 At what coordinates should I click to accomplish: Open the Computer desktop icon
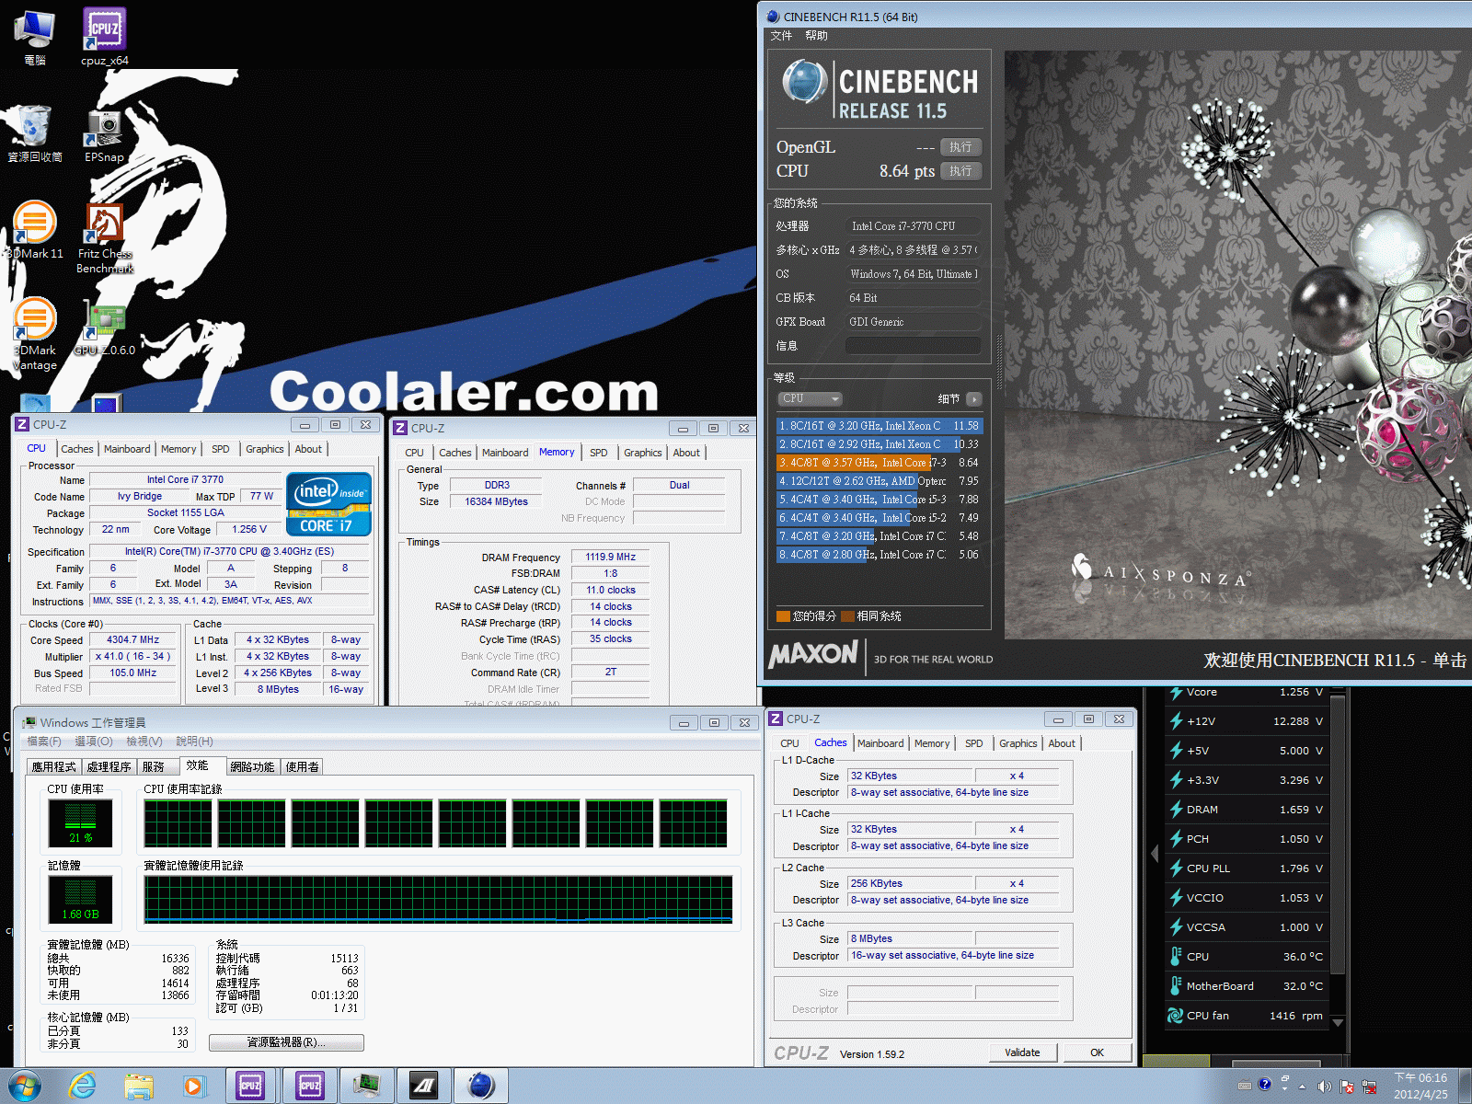(35, 37)
